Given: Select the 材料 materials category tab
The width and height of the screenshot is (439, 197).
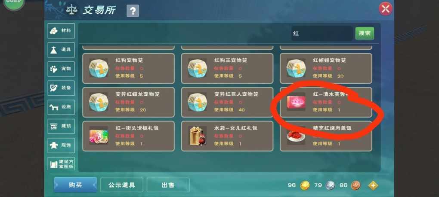Looking at the screenshot, I should click(61, 31).
